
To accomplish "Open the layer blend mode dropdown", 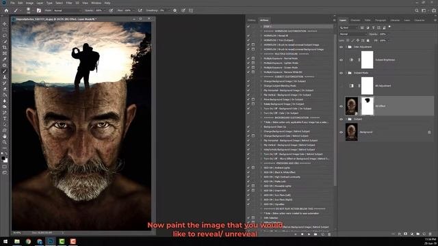I will (353, 34).
